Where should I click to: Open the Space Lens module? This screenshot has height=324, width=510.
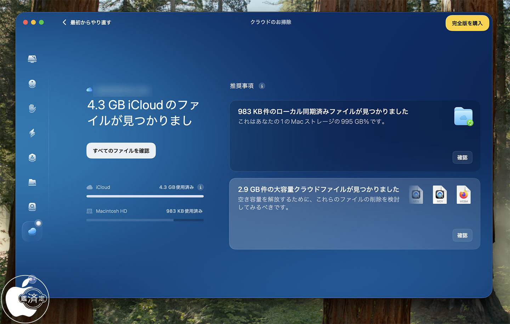tap(32, 206)
